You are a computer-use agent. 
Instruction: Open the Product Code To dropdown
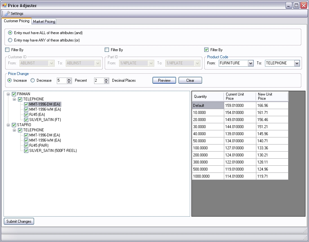[297, 63]
